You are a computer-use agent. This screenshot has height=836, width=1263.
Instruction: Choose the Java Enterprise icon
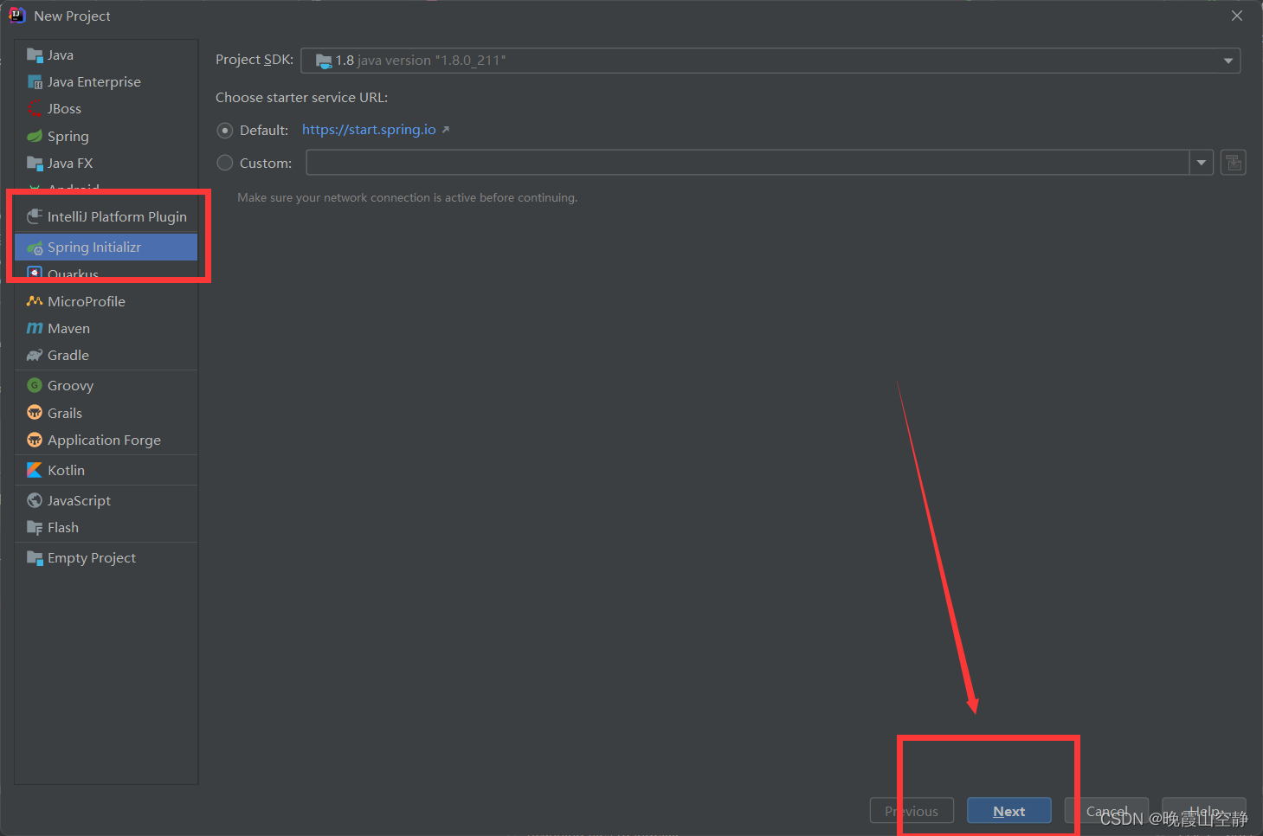click(35, 82)
